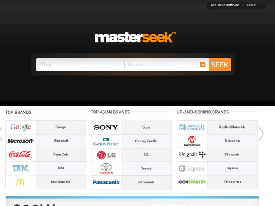Click the Toyota logo
Image resolution: width=275 pixels, height=206 pixels.
click(x=106, y=169)
